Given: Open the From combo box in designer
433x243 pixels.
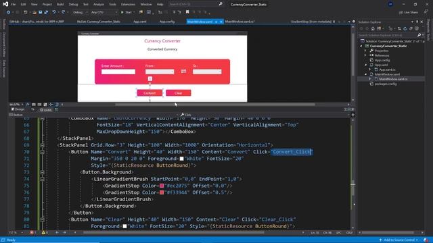Looking at the screenshot, I should (x=160, y=72).
